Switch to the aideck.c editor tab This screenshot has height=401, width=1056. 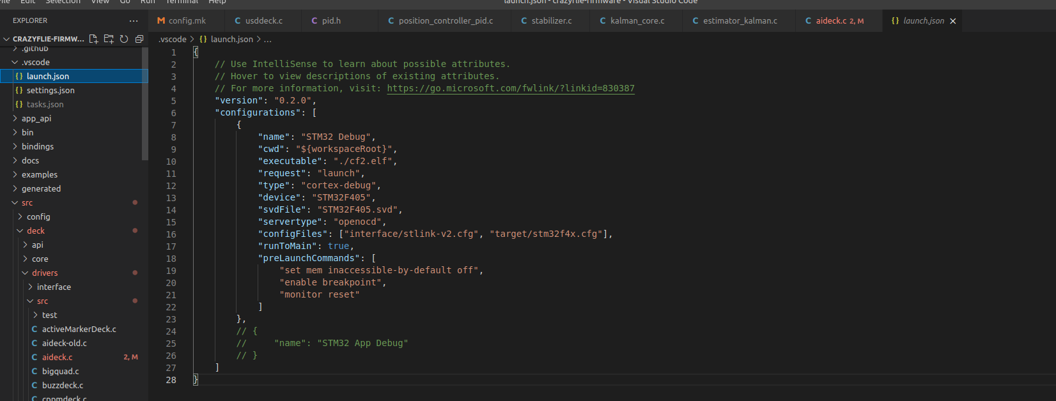[x=830, y=21]
